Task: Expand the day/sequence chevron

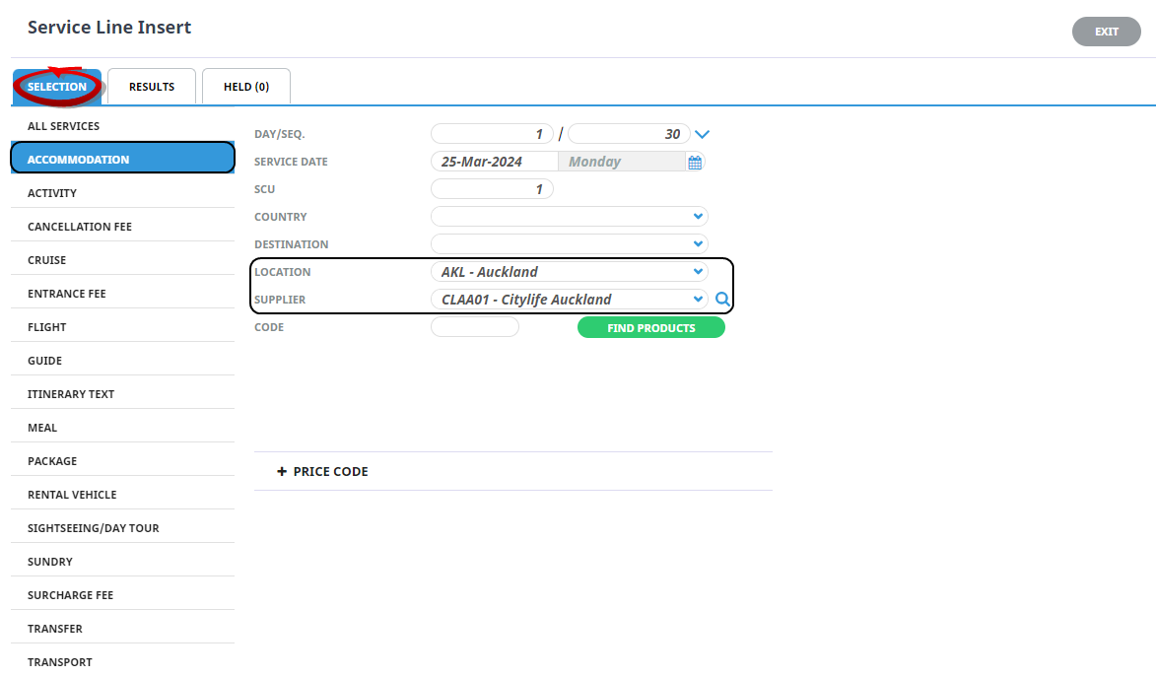Action: (x=702, y=135)
